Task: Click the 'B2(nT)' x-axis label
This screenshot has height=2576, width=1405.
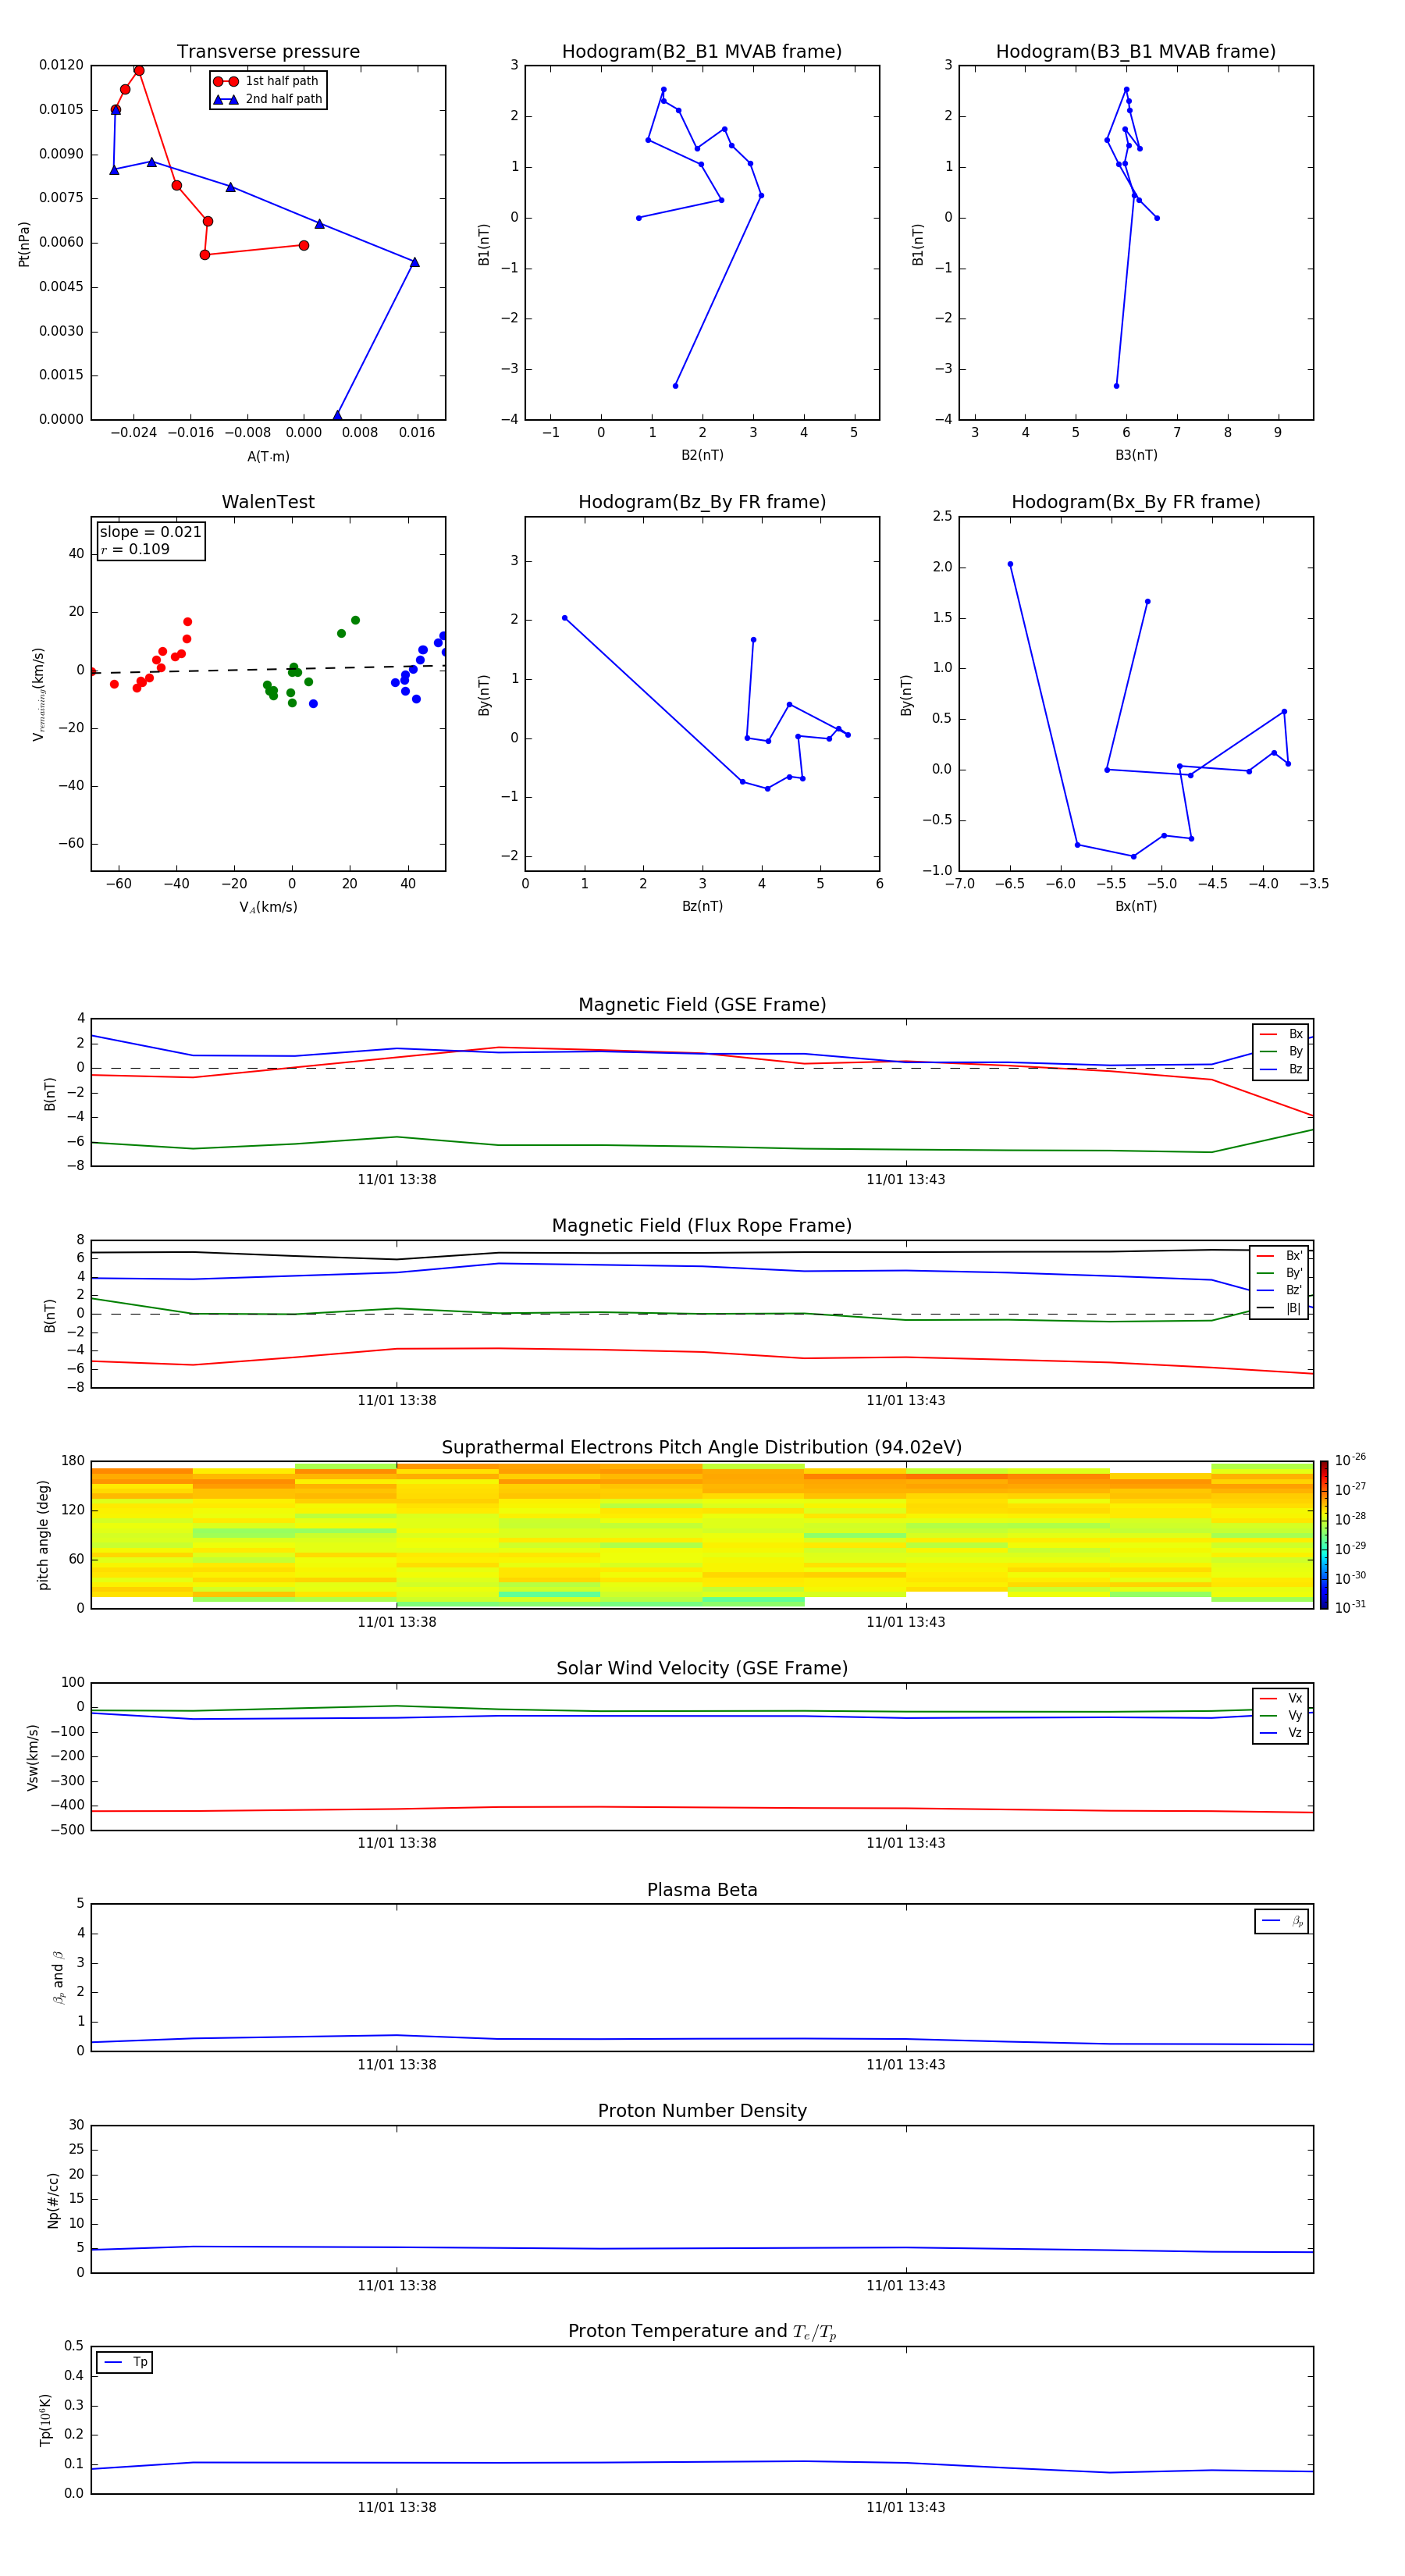Action: coord(702,455)
